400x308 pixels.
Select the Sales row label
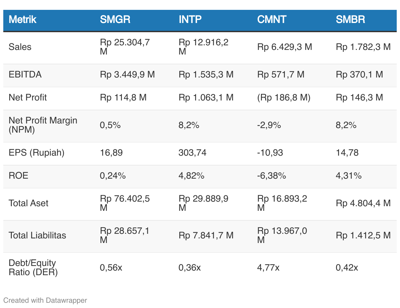pos(20,47)
